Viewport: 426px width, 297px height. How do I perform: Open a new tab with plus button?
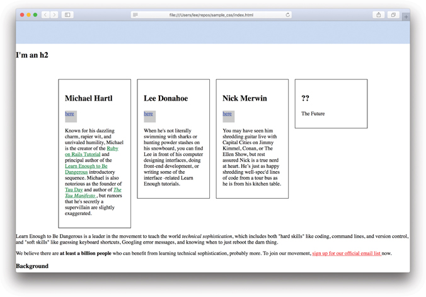(x=405, y=17)
